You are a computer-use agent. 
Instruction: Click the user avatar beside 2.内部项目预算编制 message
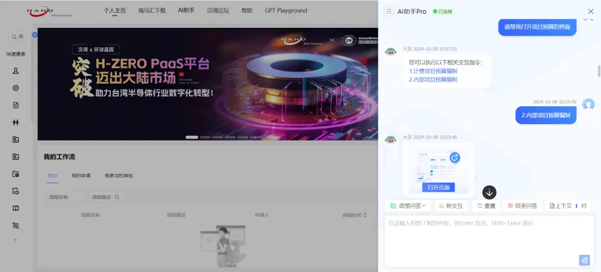click(x=588, y=104)
